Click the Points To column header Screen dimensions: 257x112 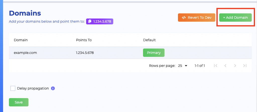pyautogui.click(x=84, y=40)
